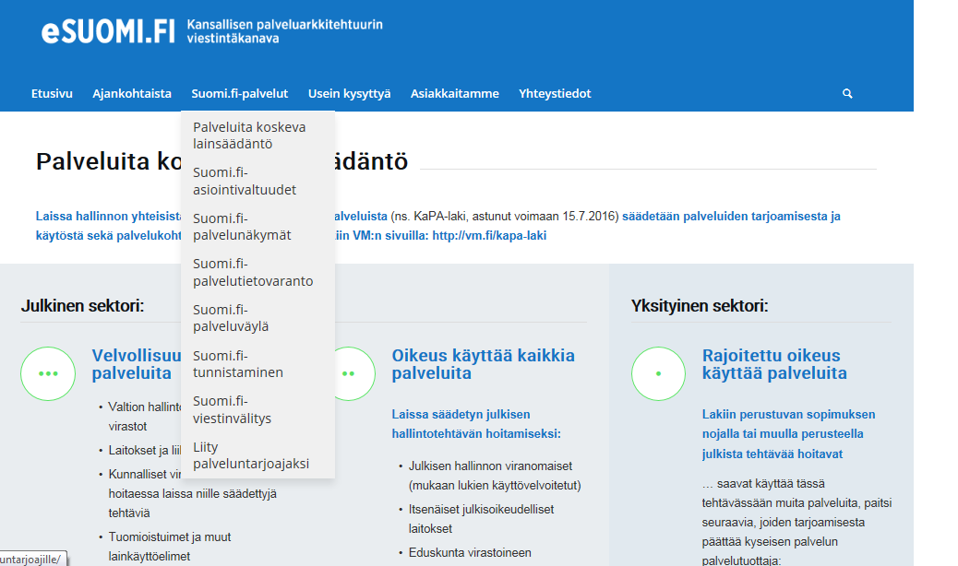Click heading Rajoitettu oikeus käyttää palveluita

point(774,364)
